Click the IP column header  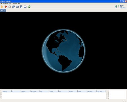16,91
